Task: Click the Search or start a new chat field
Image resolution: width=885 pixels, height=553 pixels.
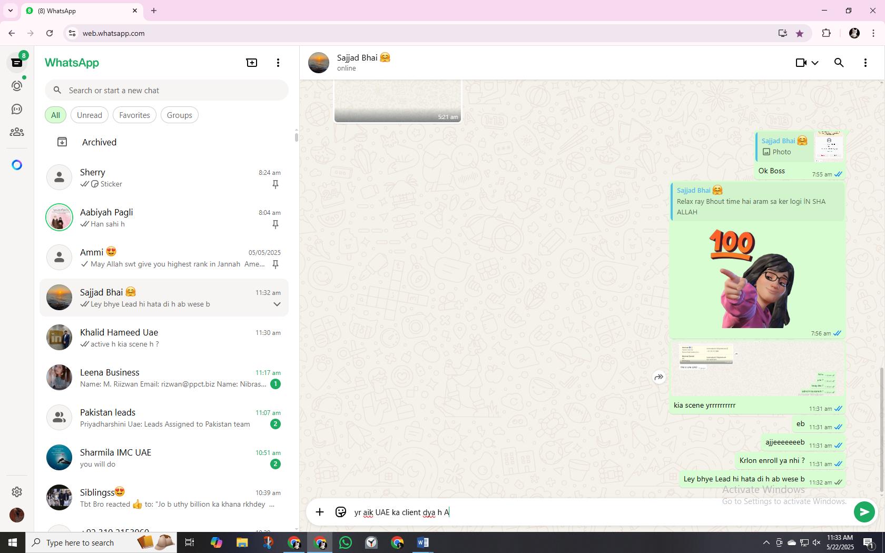Action: click(x=166, y=91)
